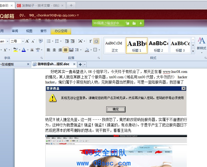Image resolution: width=207 pixels, height=167 pixels.
Task: Switch to the 视图 ribbon tab
Action: [x=29, y=31]
